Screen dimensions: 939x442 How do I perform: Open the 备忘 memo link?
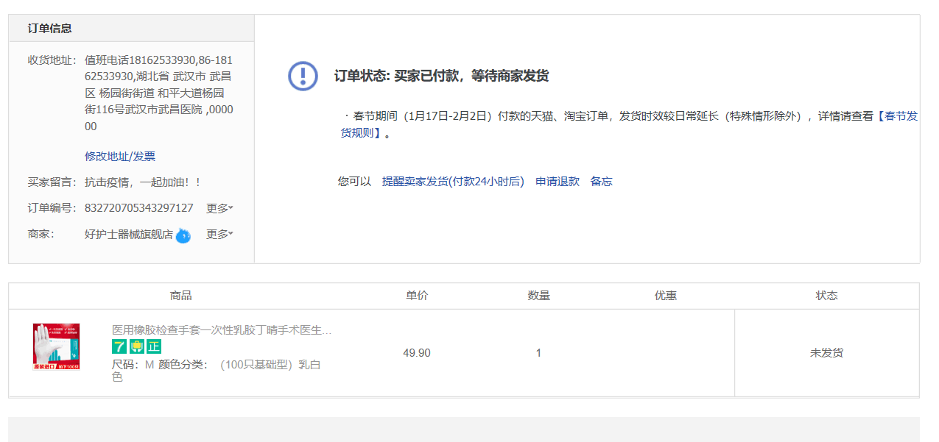(601, 181)
